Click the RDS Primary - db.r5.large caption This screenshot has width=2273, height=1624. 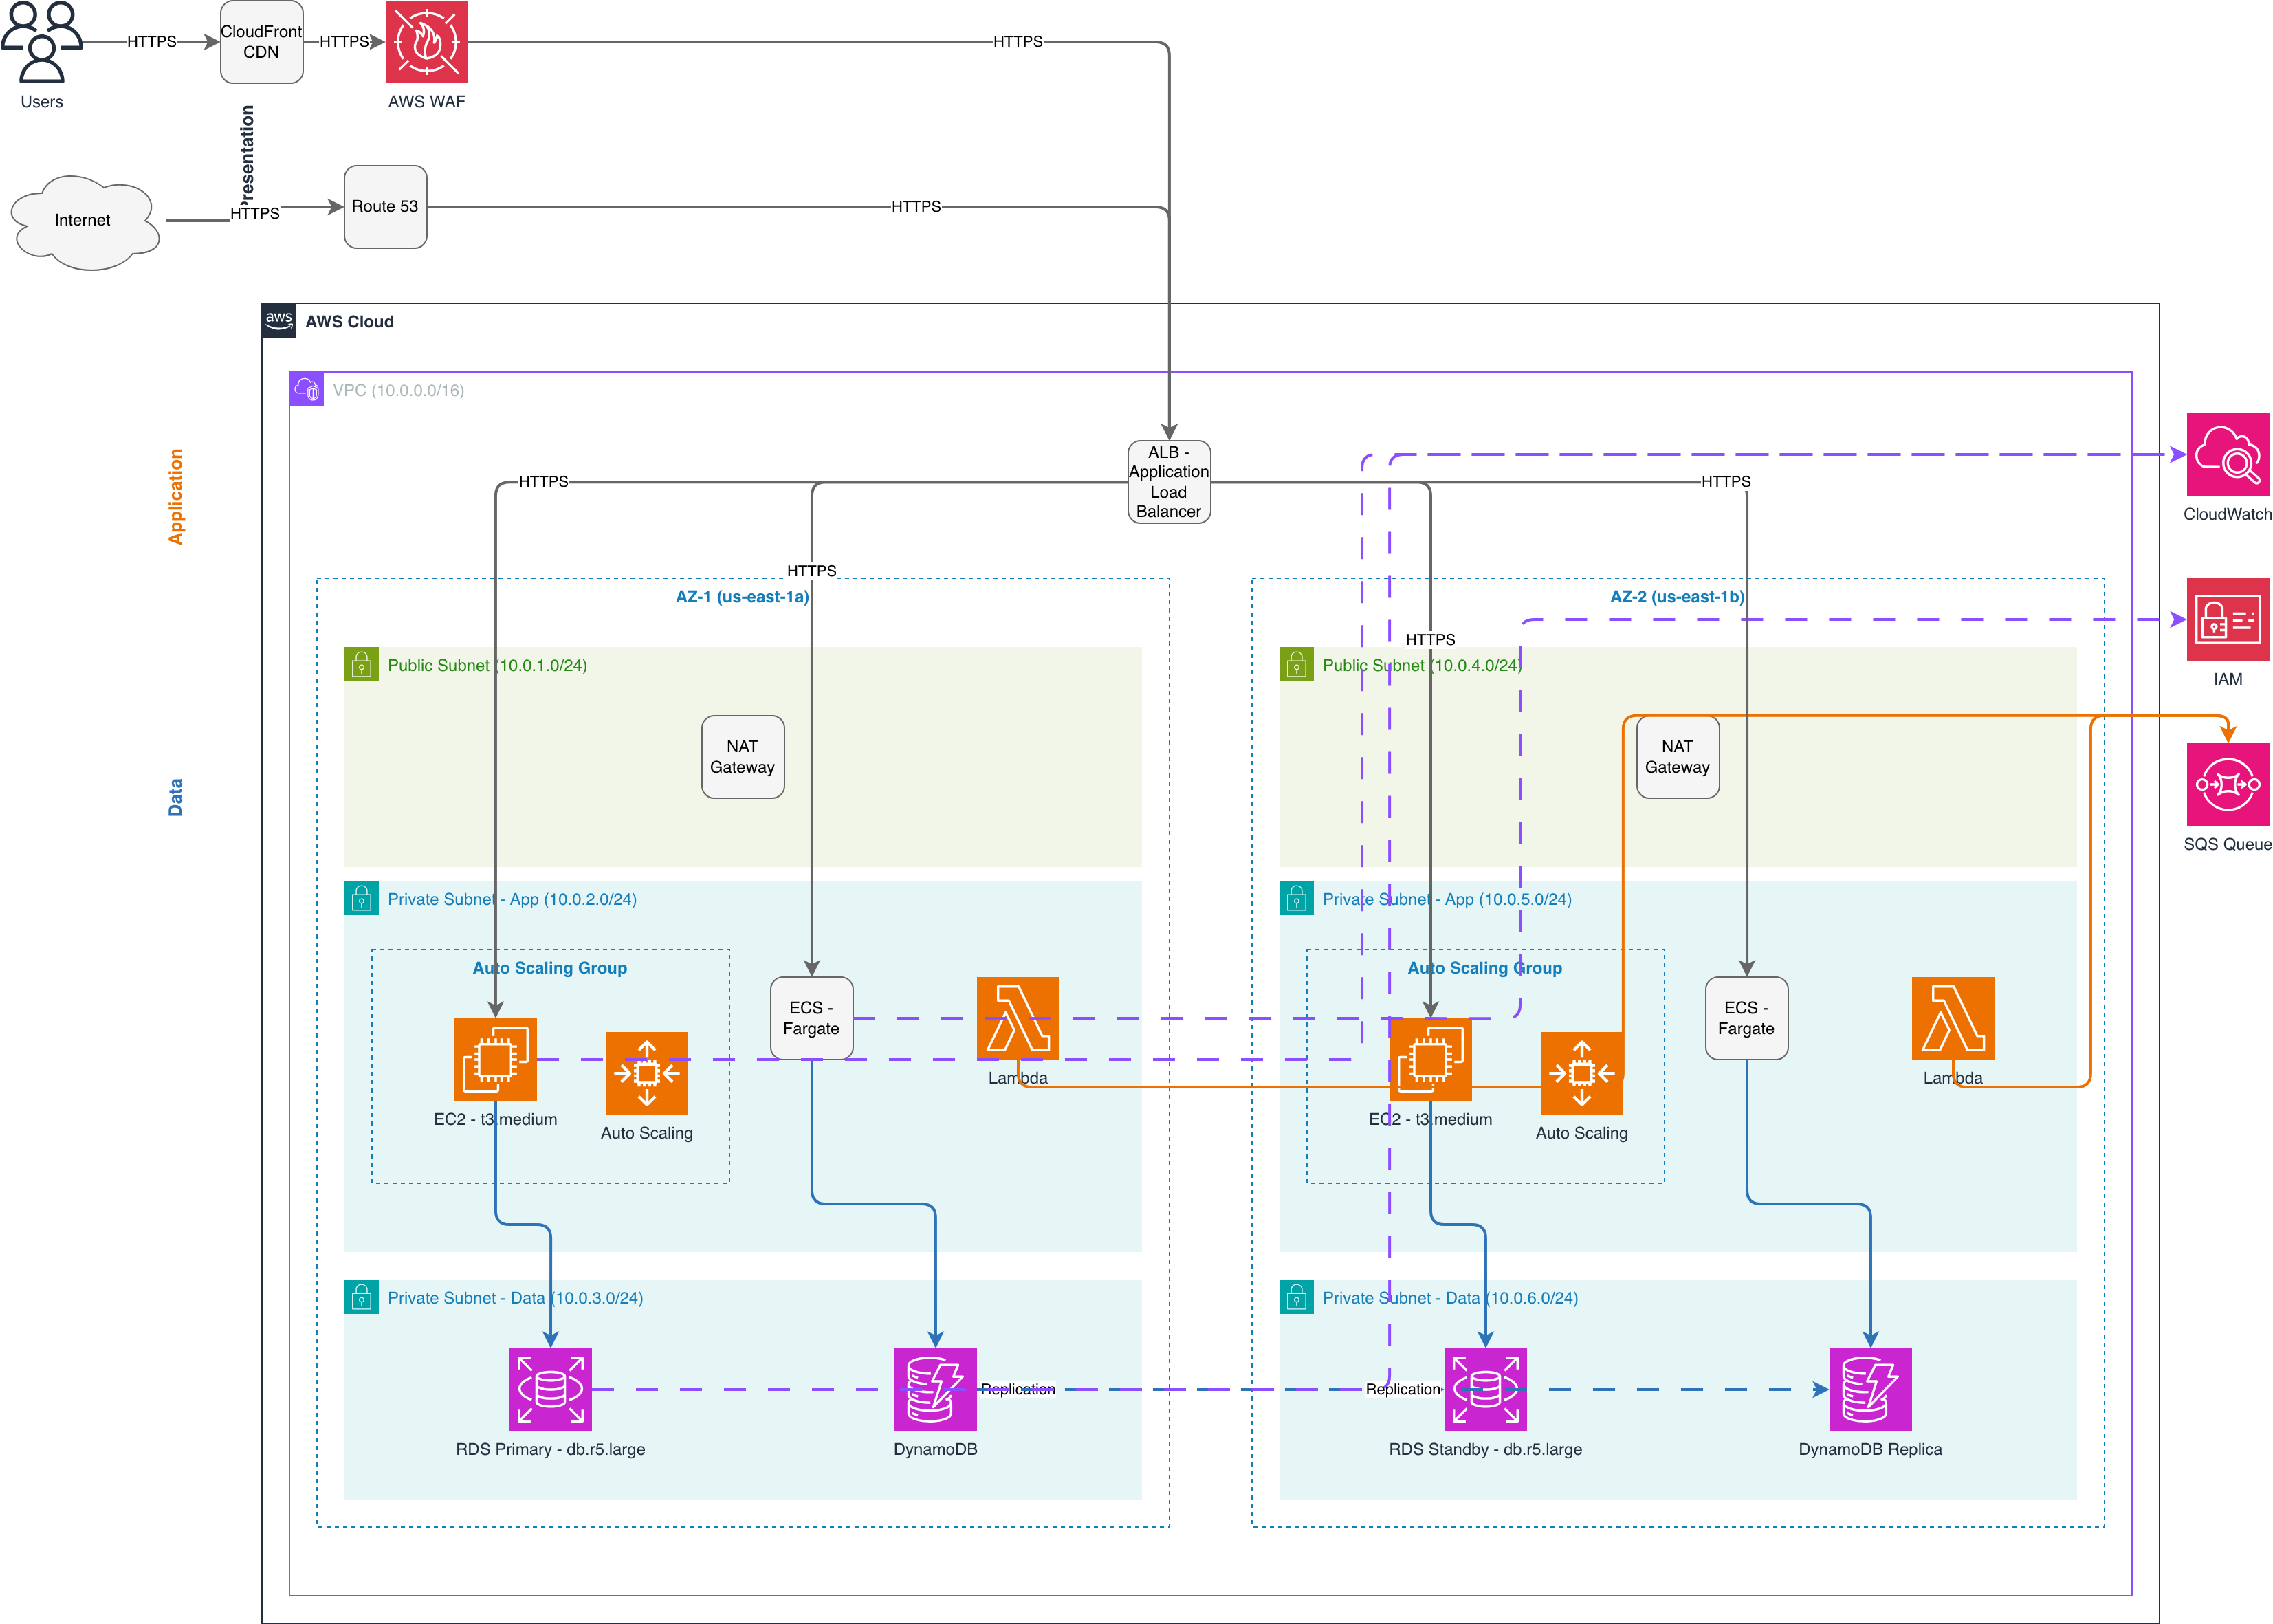551,1449
